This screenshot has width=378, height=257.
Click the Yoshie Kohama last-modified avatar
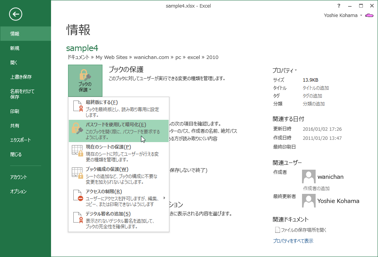pos(308,201)
